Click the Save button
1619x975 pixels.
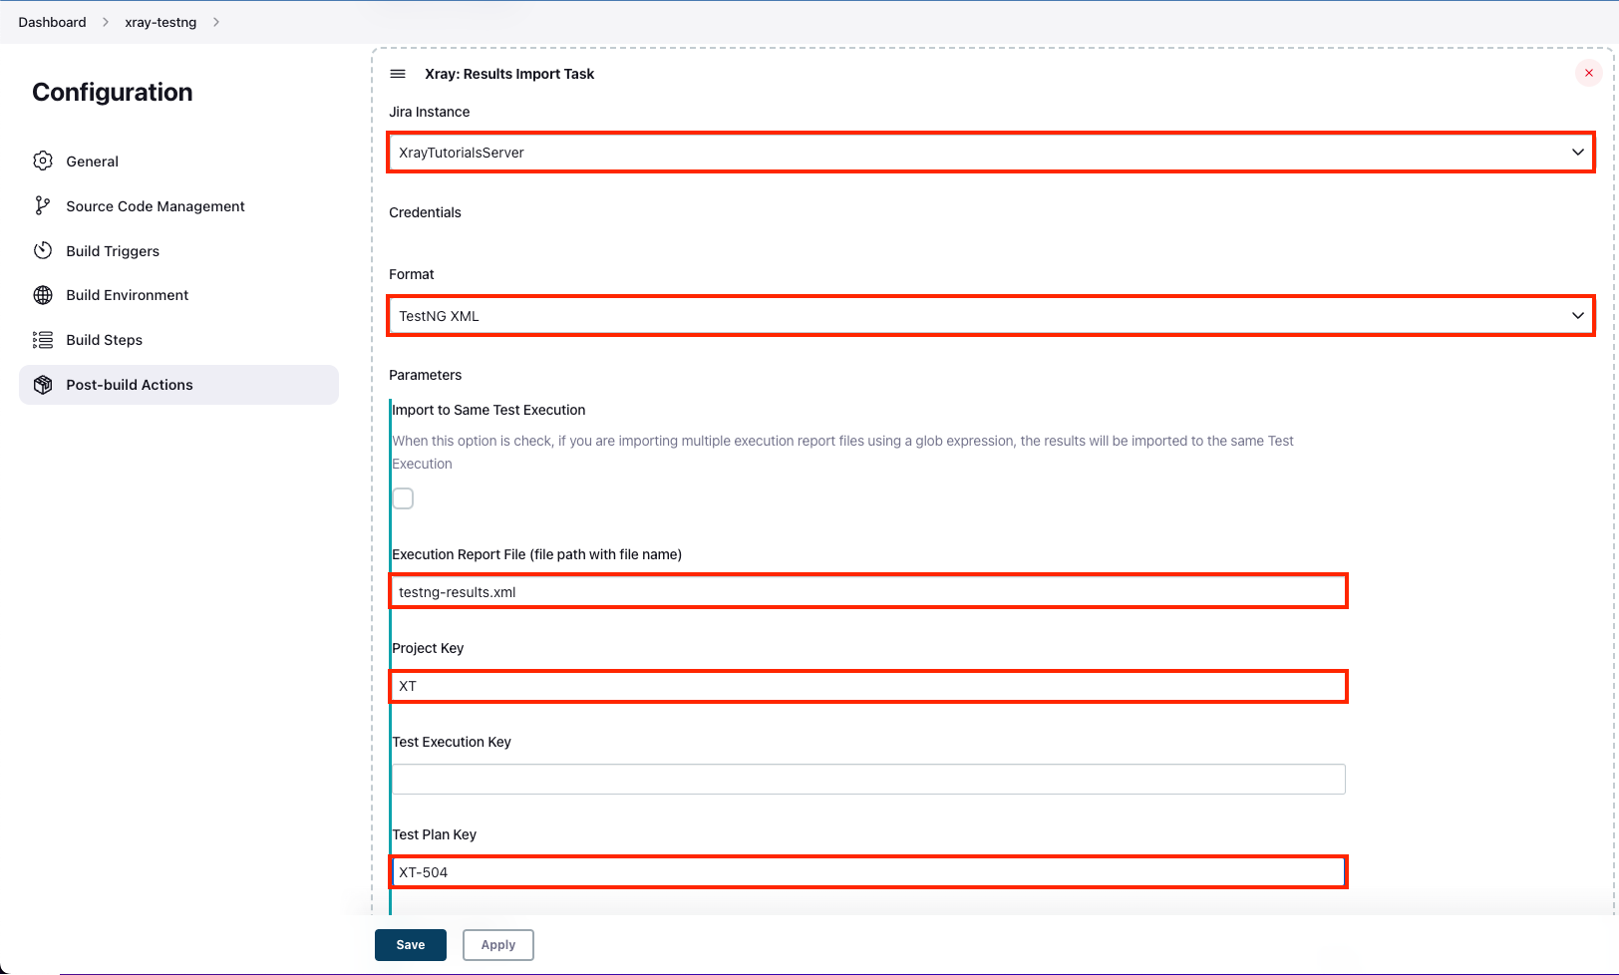coord(411,945)
